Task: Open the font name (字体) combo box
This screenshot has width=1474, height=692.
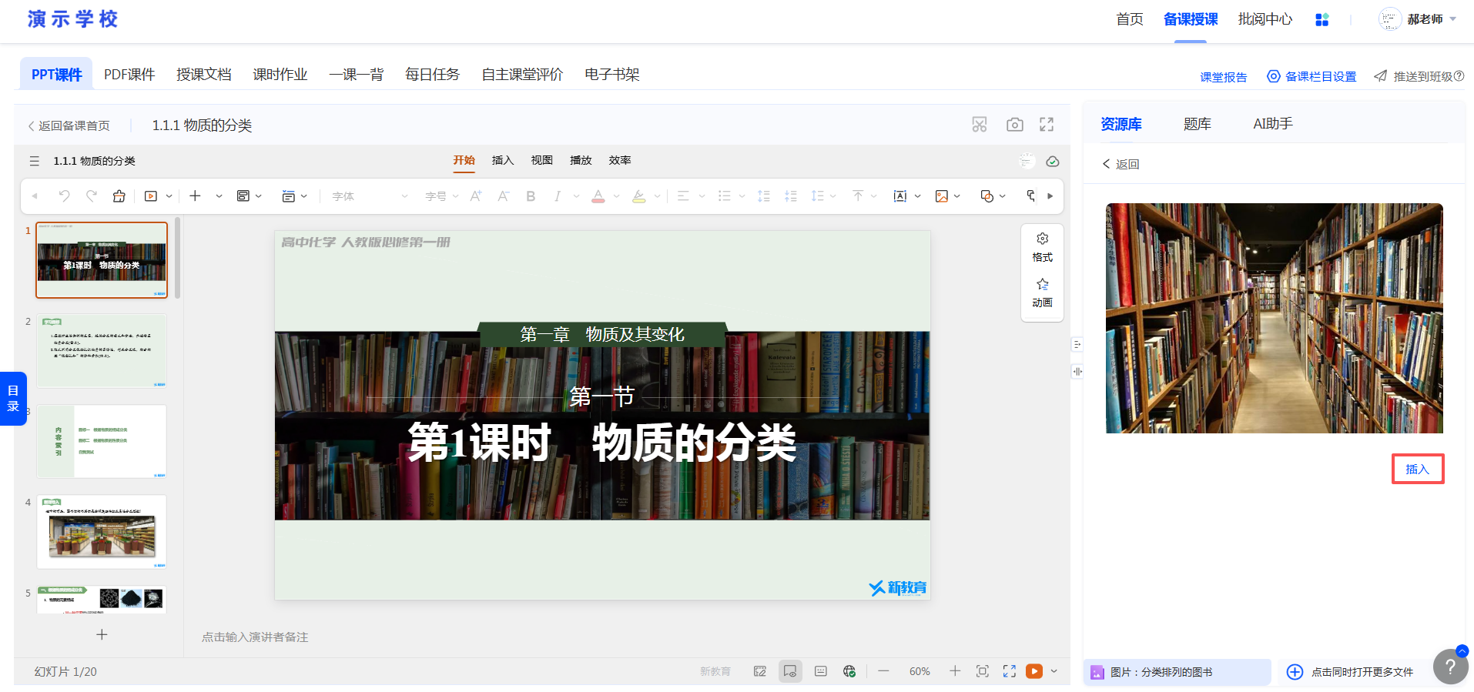Action: pyautogui.click(x=370, y=196)
